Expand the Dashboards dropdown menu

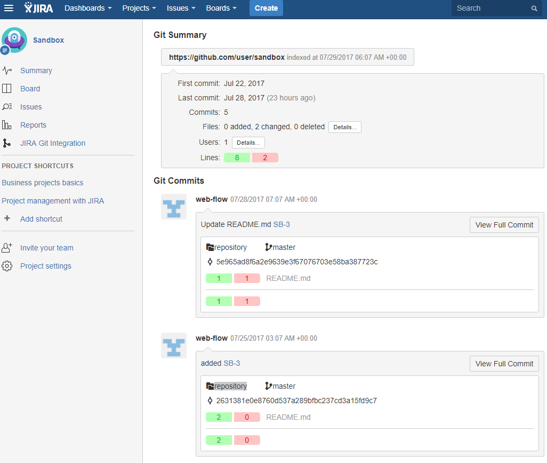coord(88,8)
